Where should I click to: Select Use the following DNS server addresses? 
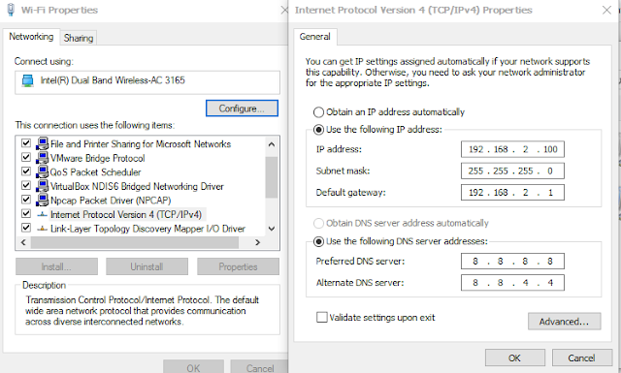coord(318,241)
